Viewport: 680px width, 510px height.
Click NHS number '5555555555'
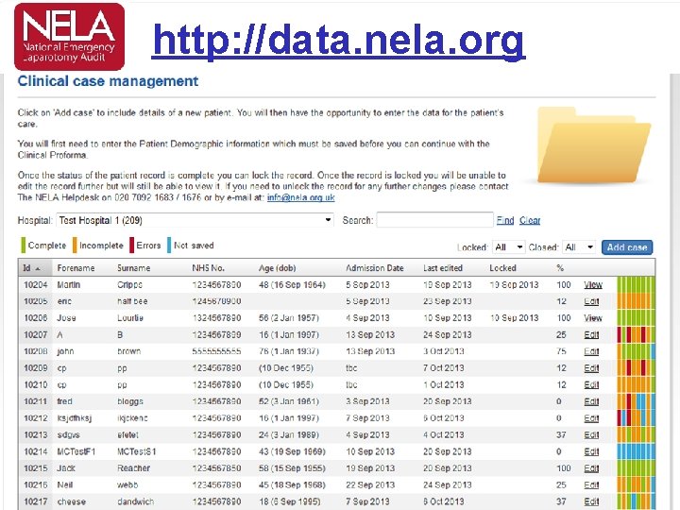coord(216,351)
